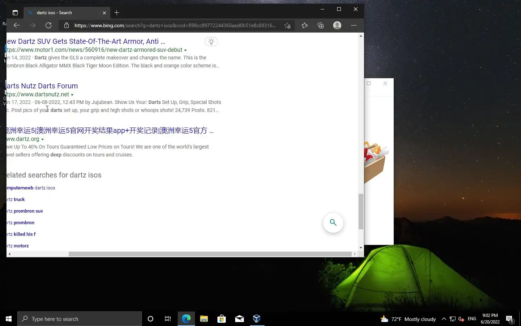Open the dartz.org Chinese-titled result

click(x=110, y=130)
